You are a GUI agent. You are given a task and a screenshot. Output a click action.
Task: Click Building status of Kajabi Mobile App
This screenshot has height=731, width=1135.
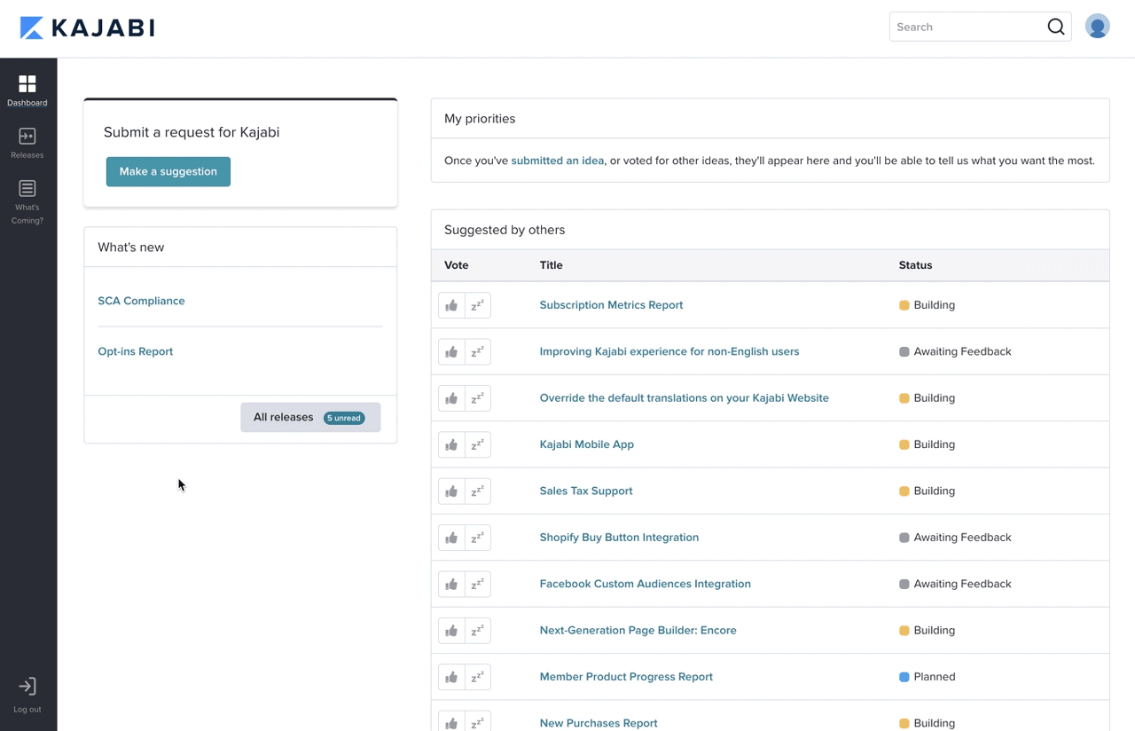(927, 444)
